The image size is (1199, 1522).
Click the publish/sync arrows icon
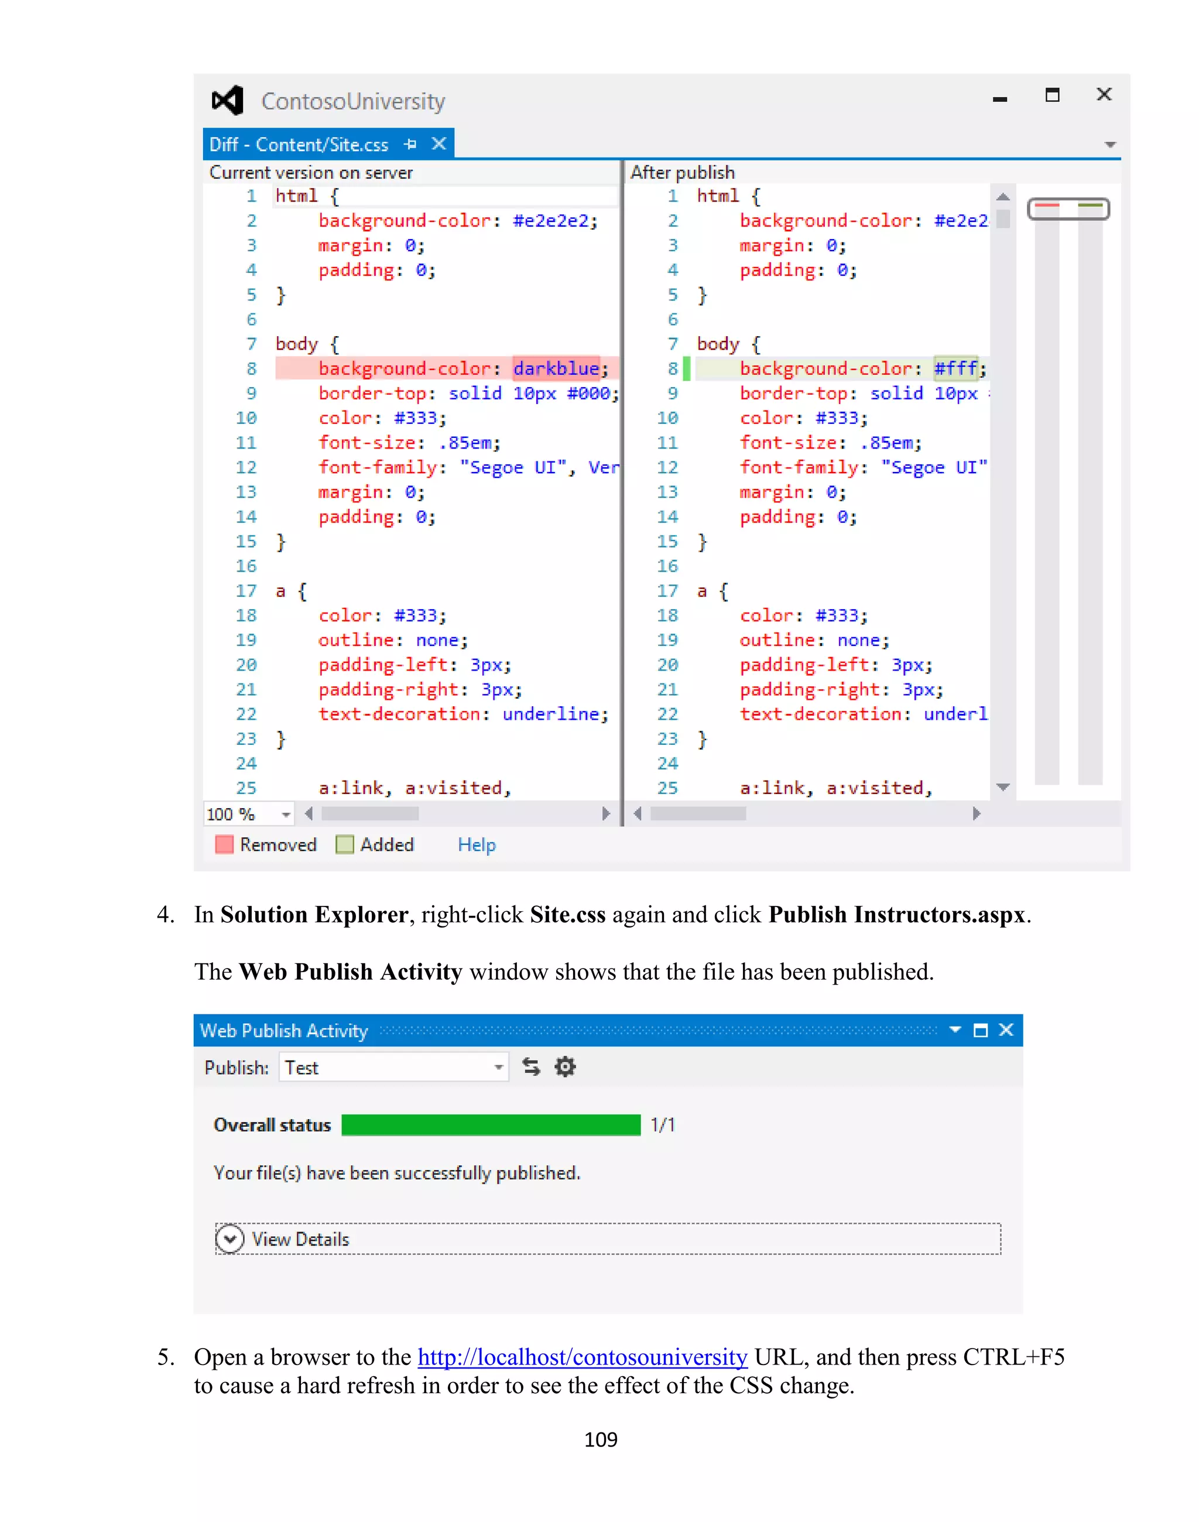tap(532, 1067)
